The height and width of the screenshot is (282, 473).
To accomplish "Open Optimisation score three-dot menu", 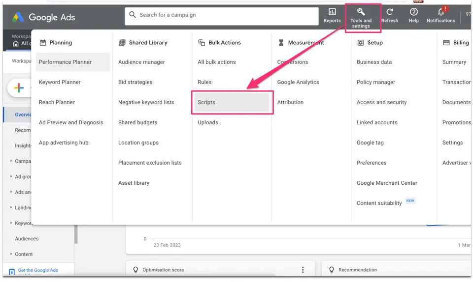I will click(303, 270).
